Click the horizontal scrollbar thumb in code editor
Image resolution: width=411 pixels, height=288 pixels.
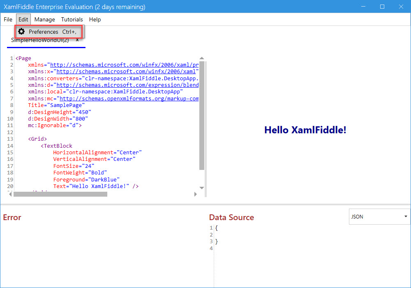tap(60, 194)
